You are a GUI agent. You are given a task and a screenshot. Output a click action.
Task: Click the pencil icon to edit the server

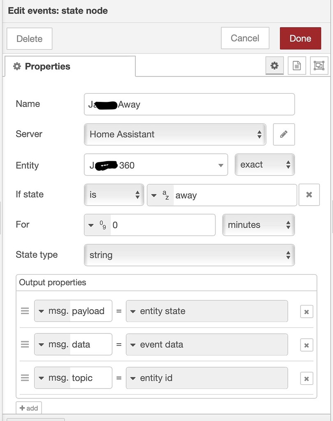click(x=284, y=134)
